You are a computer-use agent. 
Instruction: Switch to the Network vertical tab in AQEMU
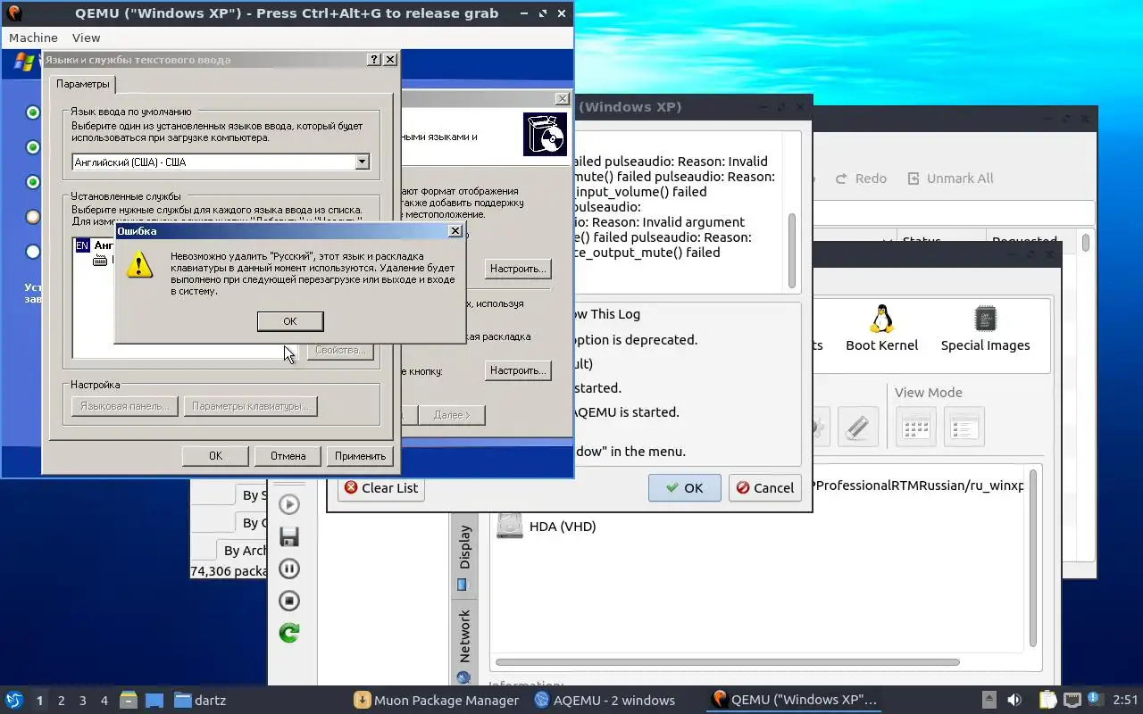coord(464,645)
